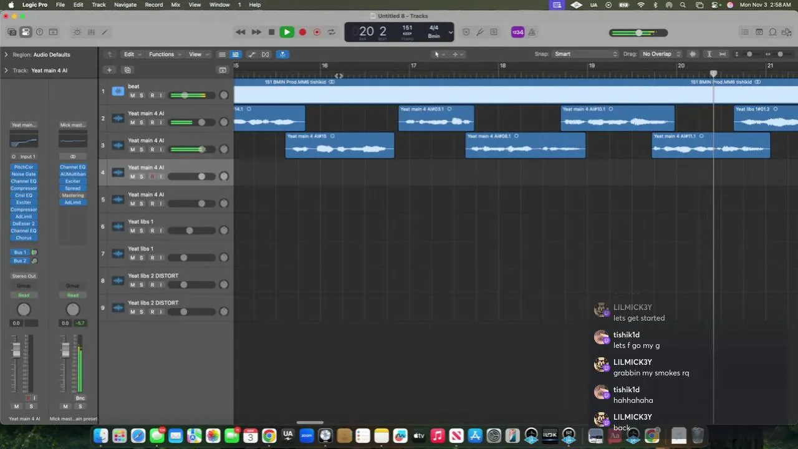The height and width of the screenshot is (449, 798).
Task: Click the Fast Forward transport button
Action: 256,32
